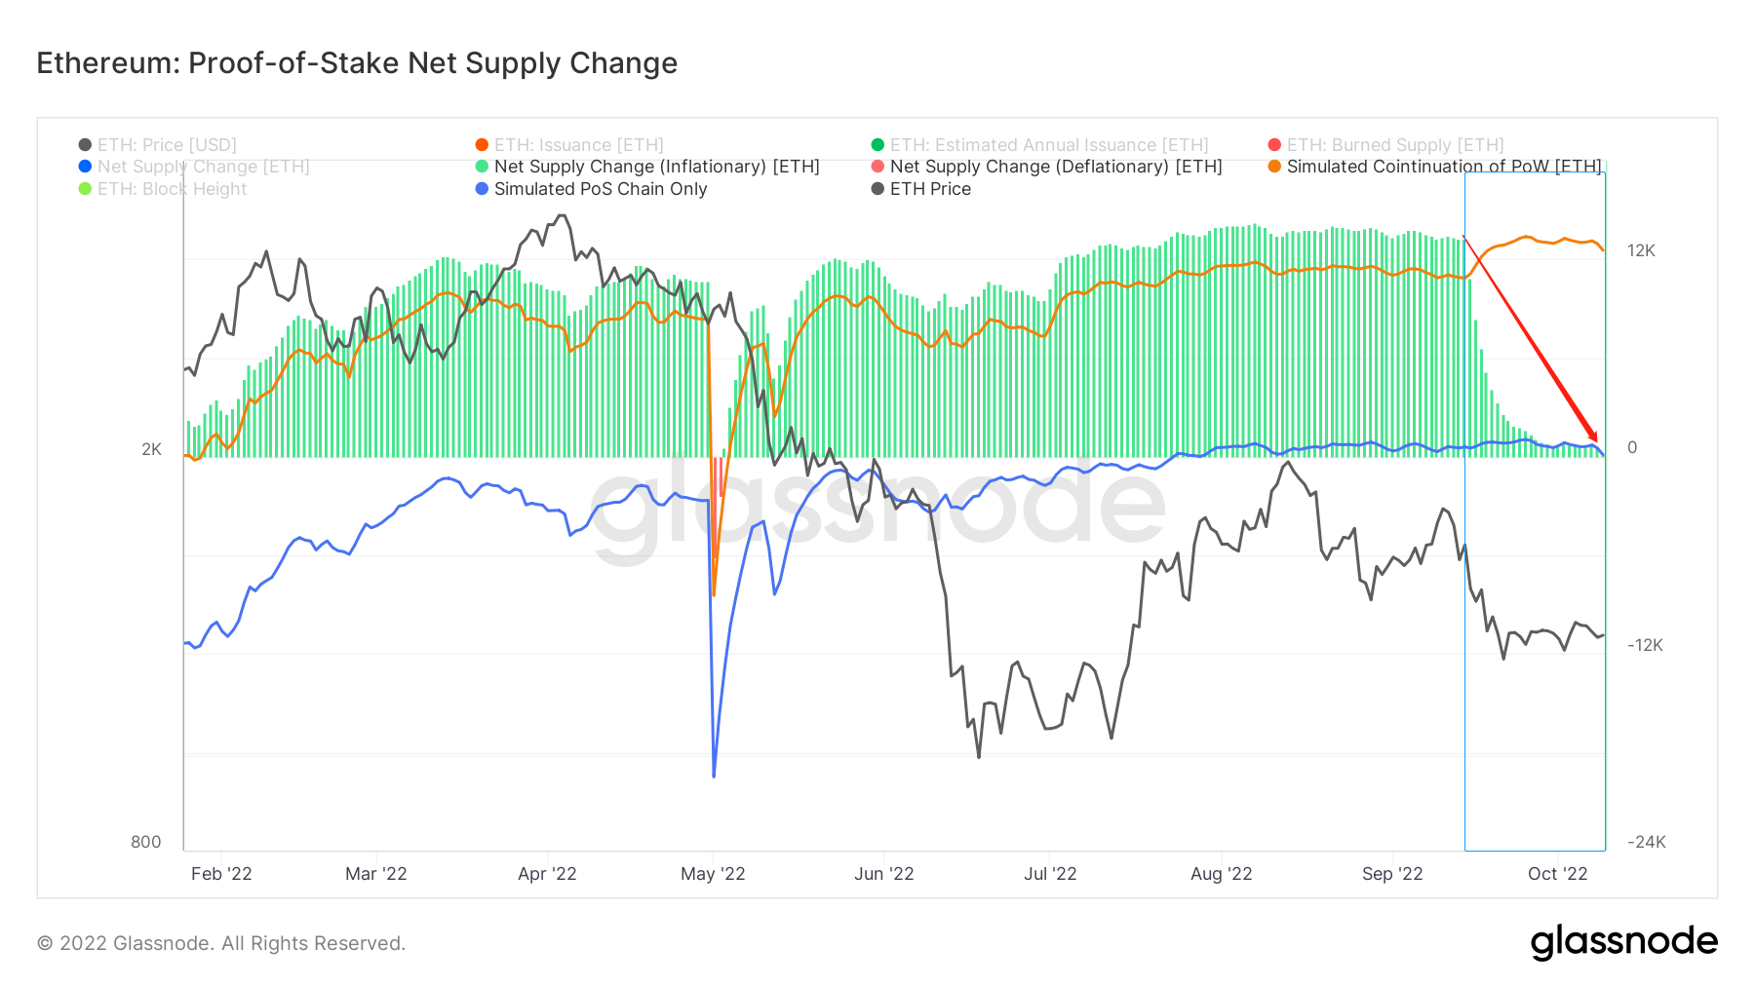
Task: Toggle the Net Supply Change (Deflationary) [ETH] series
Action: [1056, 167]
